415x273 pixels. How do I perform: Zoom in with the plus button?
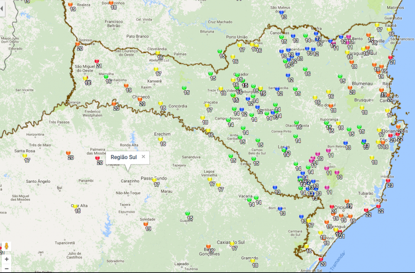tap(7, 259)
